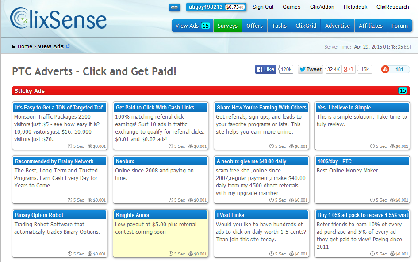Screen dimensions: 418x262
Task: Switch to the Surveys tab
Action: 227,26
